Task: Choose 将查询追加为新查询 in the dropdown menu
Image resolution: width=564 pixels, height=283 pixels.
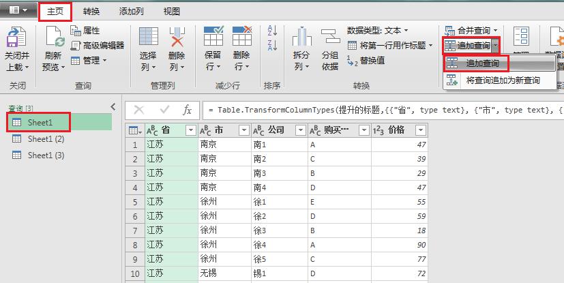Action: pyautogui.click(x=500, y=80)
